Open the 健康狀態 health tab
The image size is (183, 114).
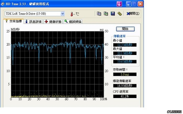pyautogui.click(x=53, y=22)
